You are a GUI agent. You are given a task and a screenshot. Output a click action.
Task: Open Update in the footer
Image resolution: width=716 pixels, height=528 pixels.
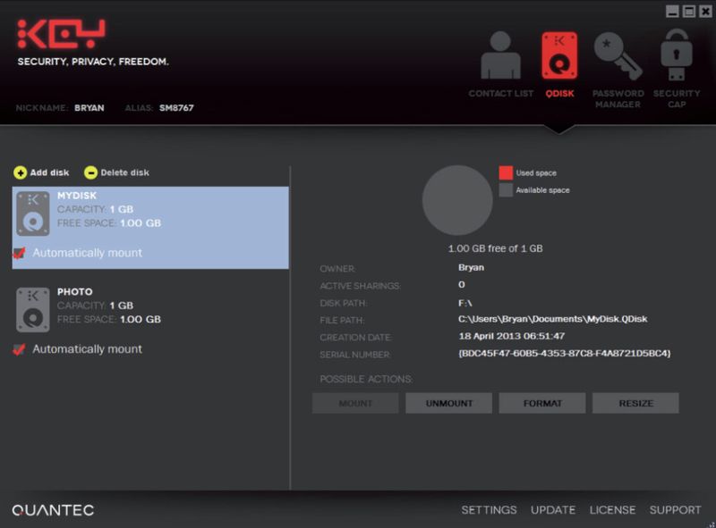(553, 510)
